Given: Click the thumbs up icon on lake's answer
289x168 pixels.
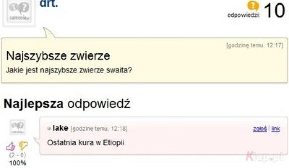Looking at the screenshot, I should 11,146.
